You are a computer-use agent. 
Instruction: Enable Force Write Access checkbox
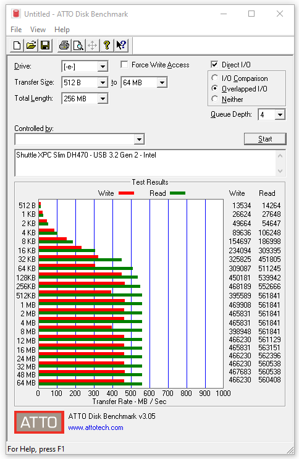pos(124,64)
